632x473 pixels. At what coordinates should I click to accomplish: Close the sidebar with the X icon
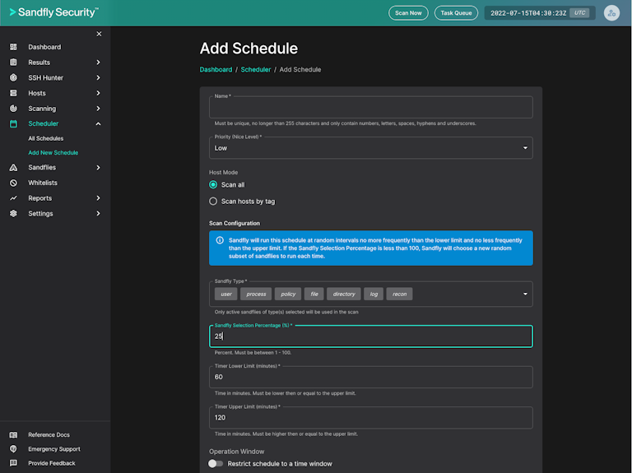99,34
